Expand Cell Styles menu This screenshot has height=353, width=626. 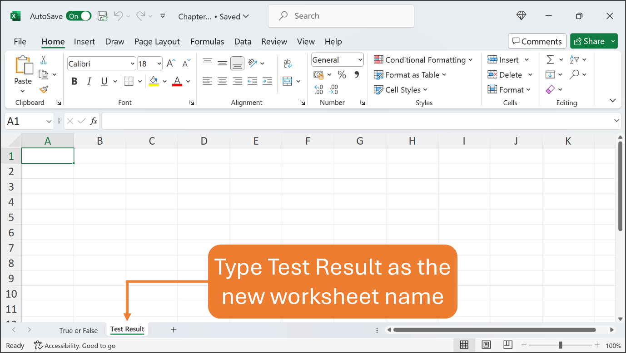(401, 90)
